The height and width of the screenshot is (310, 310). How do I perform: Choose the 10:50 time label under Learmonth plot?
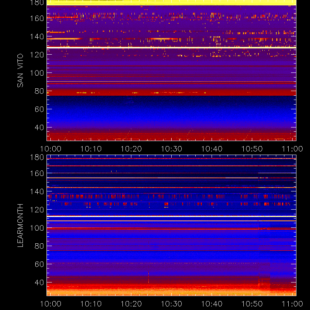[252, 304]
